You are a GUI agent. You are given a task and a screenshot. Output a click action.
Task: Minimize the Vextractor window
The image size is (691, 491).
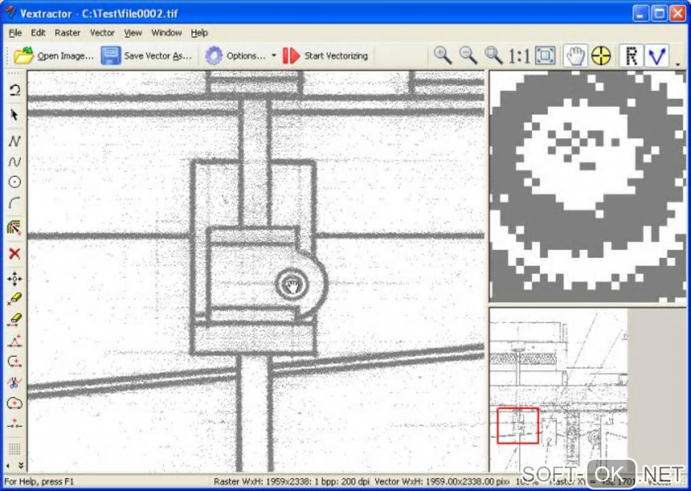click(641, 14)
